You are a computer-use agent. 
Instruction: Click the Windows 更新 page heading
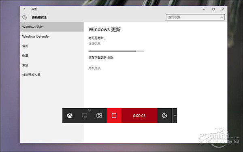[104, 30]
